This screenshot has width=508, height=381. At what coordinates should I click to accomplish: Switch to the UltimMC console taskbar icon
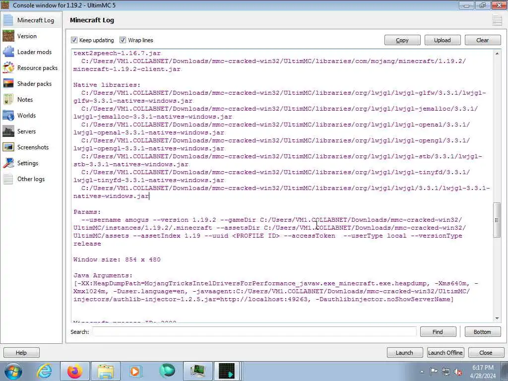coord(227,371)
